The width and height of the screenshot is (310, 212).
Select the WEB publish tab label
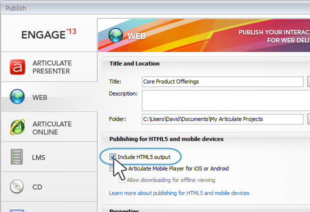pyautogui.click(x=39, y=97)
